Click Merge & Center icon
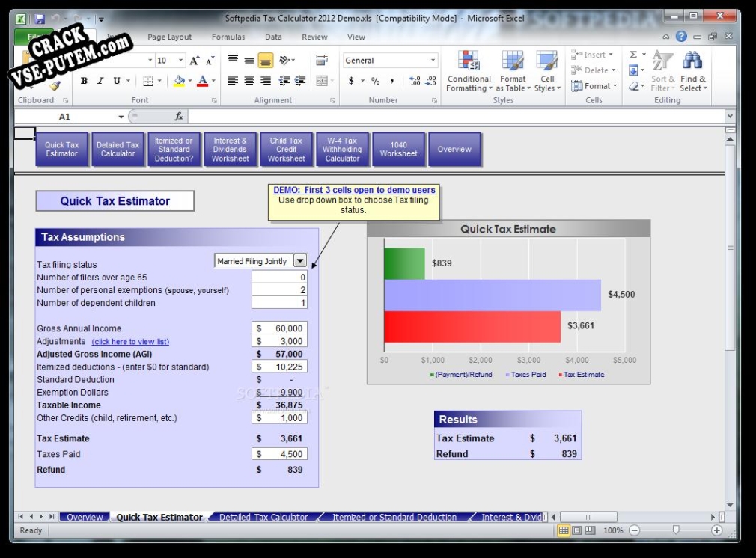 (x=322, y=81)
